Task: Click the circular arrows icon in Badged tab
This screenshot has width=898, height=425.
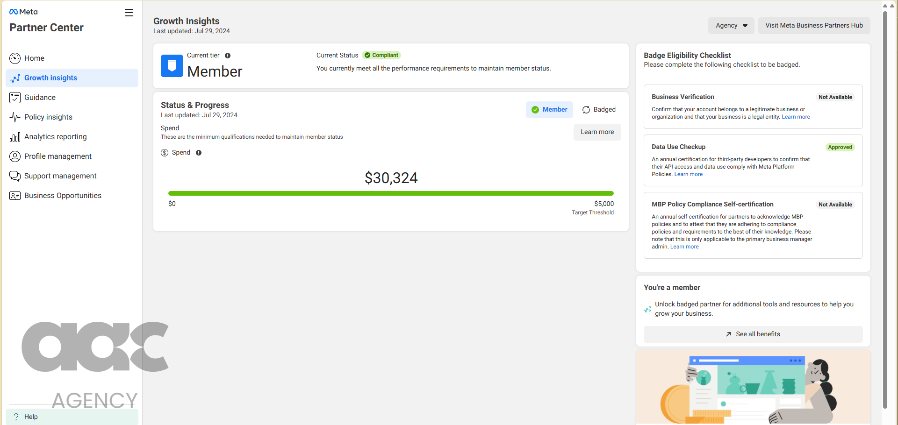Action: [586, 110]
